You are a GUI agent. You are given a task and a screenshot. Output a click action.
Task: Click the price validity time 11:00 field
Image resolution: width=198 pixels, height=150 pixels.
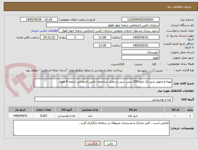coord(102,45)
